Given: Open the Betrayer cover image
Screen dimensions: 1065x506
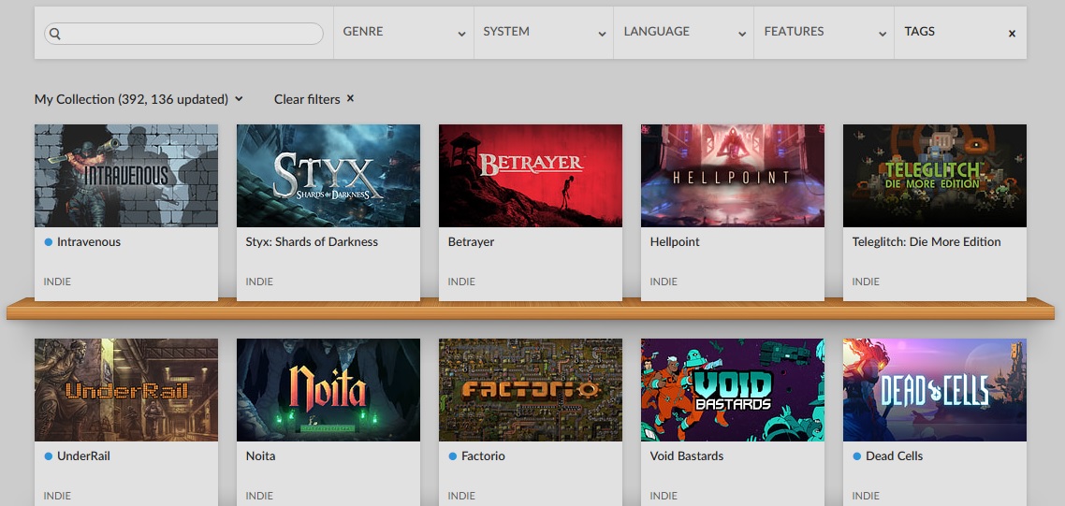Looking at the screenshot, I should coord(531,175).
